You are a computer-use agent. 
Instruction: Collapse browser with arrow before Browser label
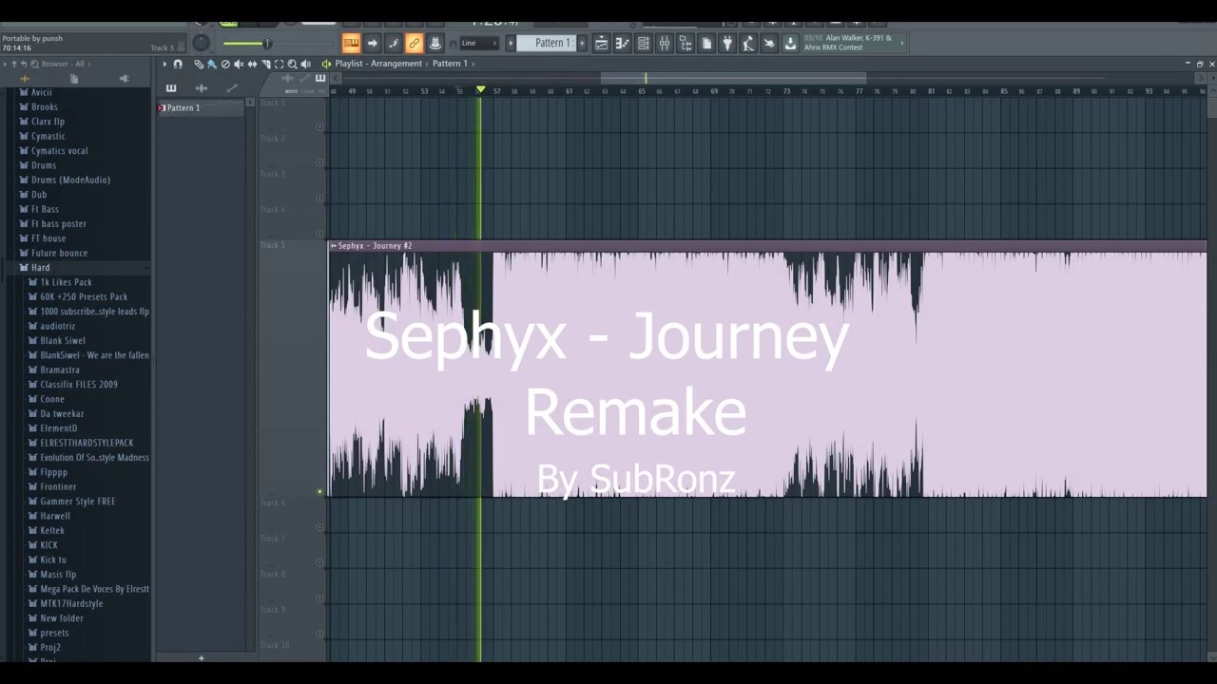(6, 64)
